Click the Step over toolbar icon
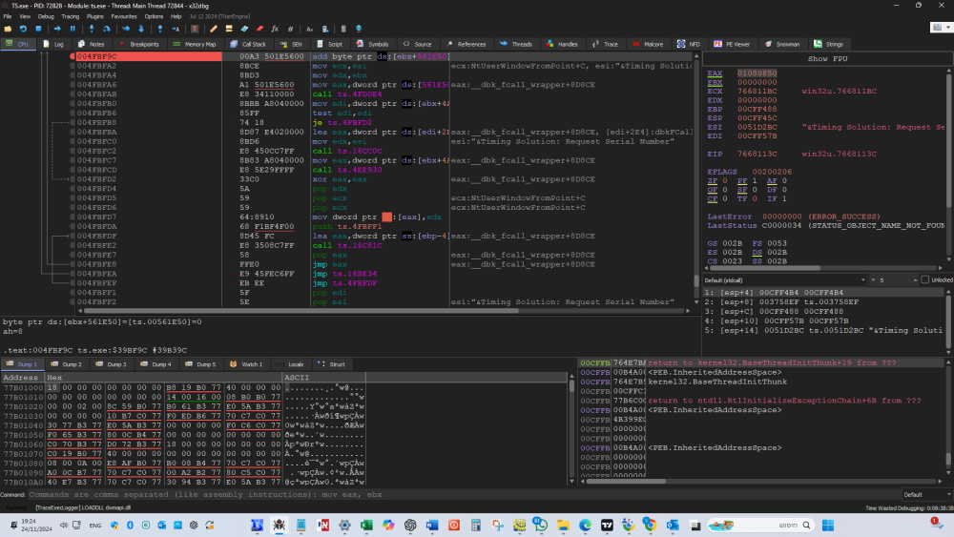The width and height of the screenshot is (954, 537). click(x=107, y=30)
